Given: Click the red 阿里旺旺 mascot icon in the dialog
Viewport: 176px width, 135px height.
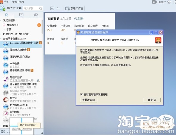Looking at the screenshot, I should coord(158,40).
